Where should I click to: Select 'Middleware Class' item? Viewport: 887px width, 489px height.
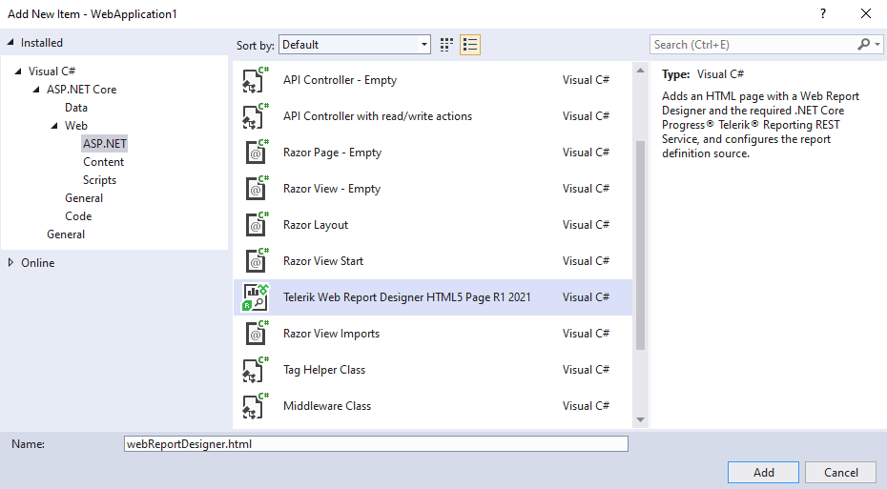(433, 406)
